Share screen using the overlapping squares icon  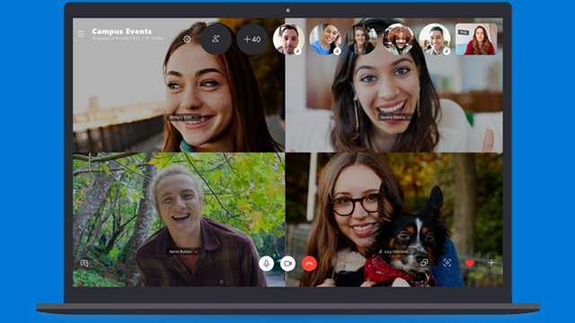pos(424,263)
